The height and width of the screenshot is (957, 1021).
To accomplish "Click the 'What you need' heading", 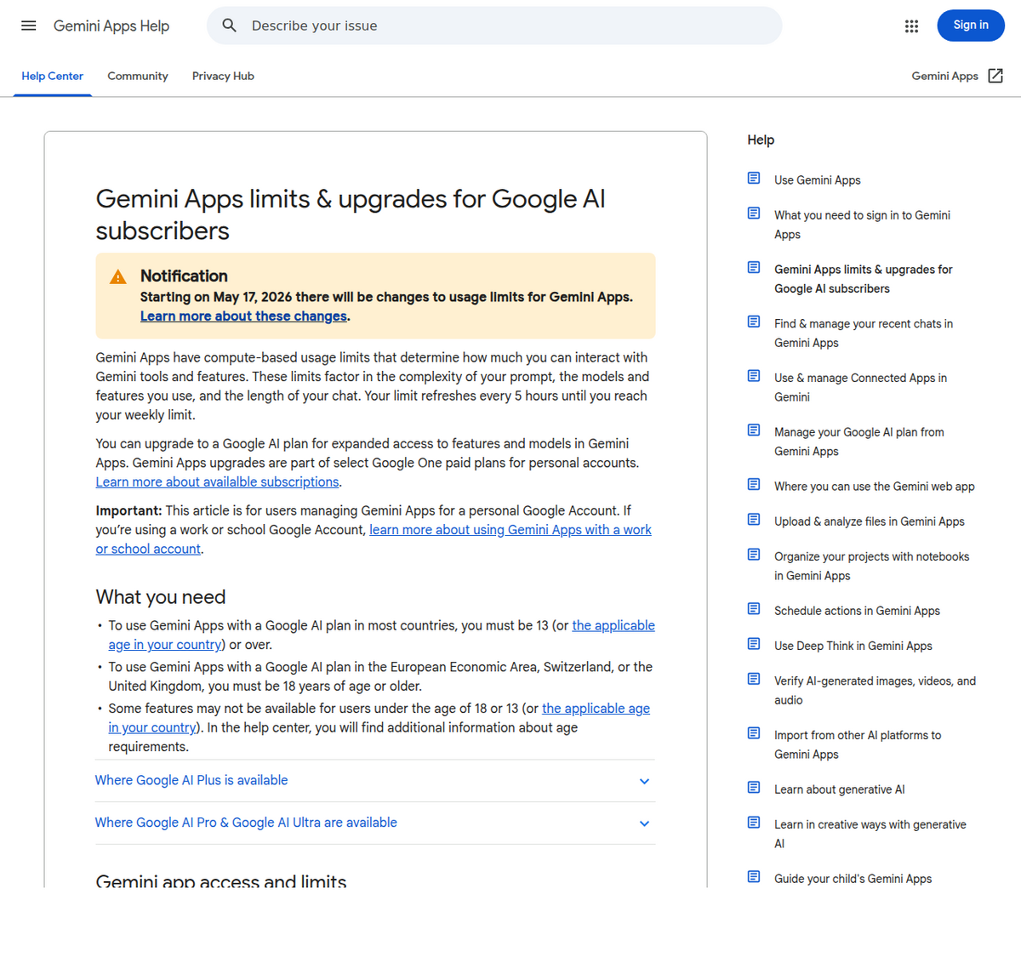I will 161,597.
